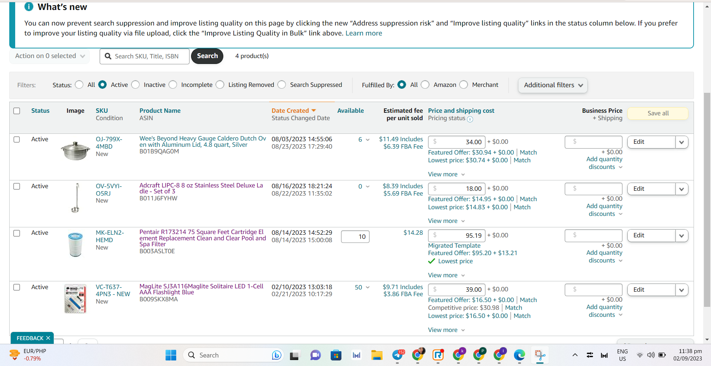Select the Search Suppressed status filter
711x366 pixels.
click(x=282, y=85)
